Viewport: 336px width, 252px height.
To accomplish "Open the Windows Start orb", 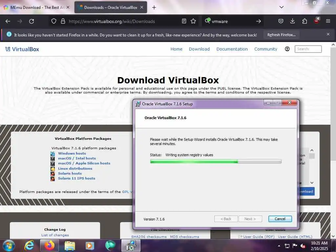I will coord(9,245).
